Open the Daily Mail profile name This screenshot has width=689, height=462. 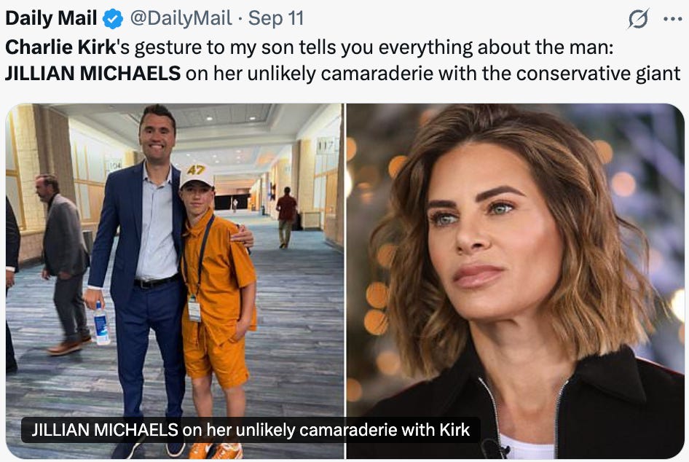pos(51,18)
